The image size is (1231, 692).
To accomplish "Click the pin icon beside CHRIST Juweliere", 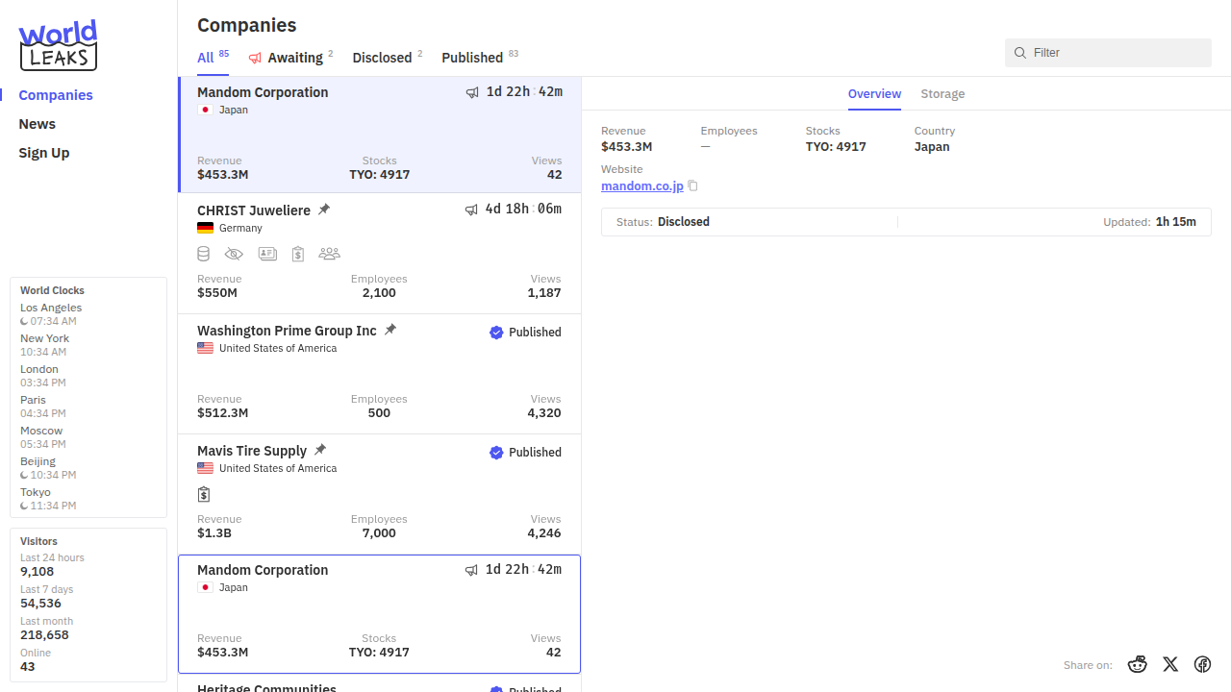I will point(324,210).
